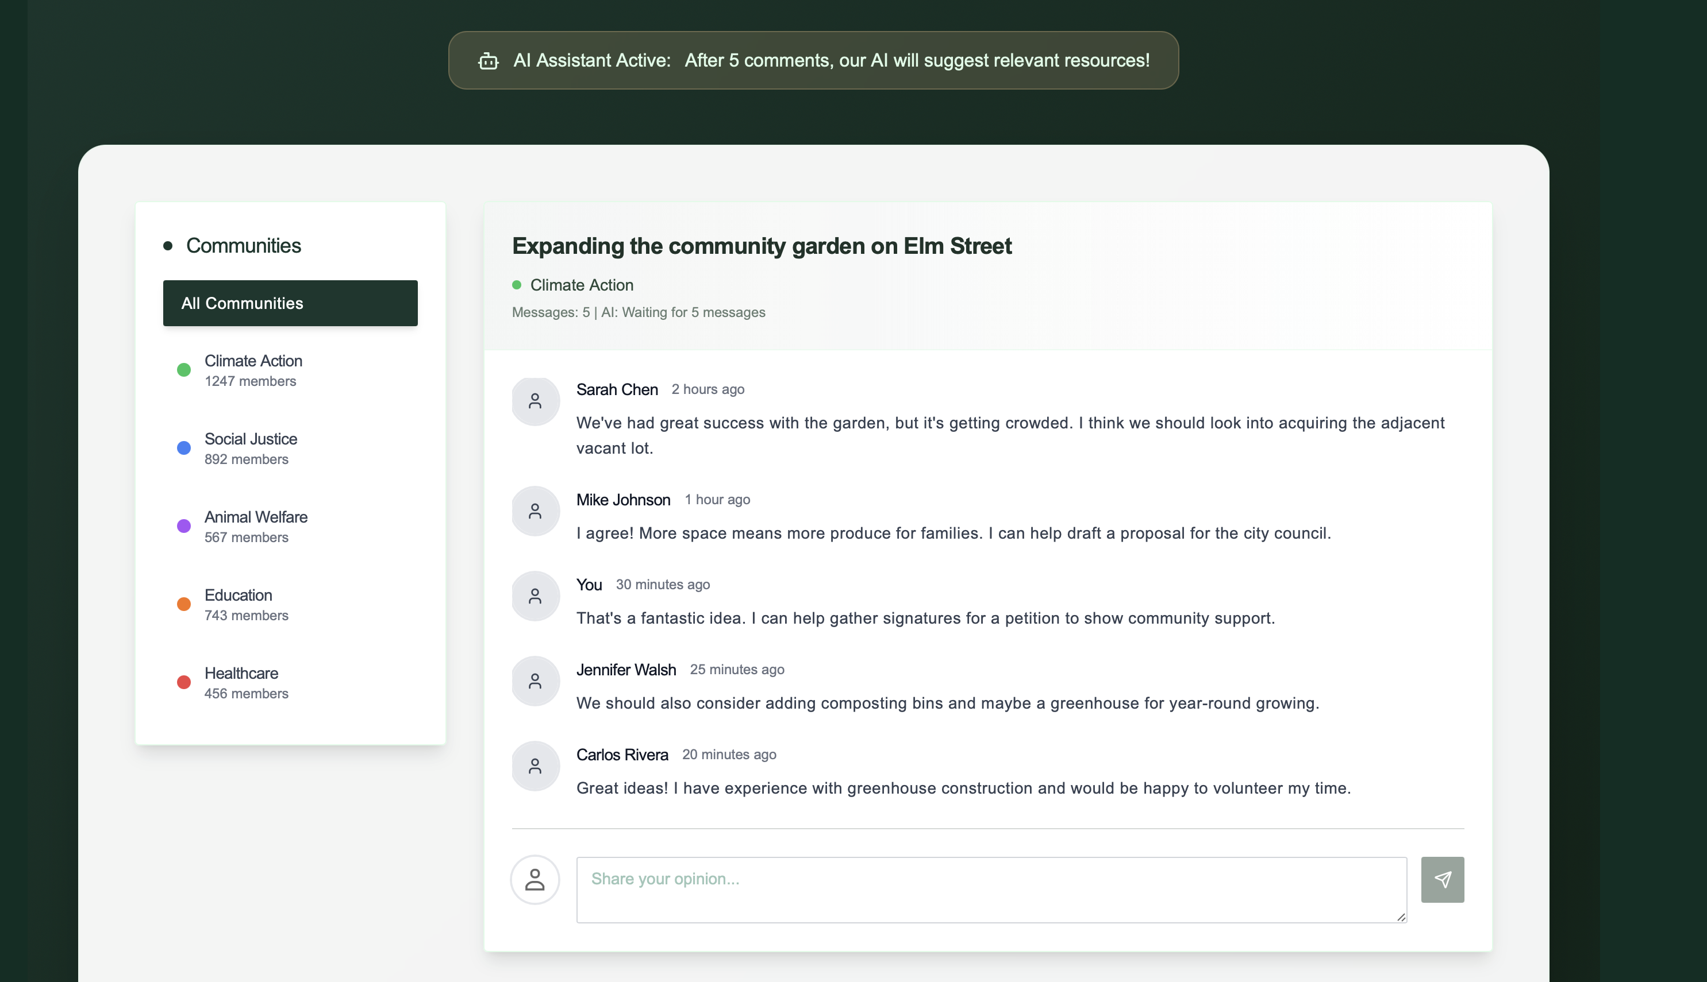Viewport: 1707px width, 982px height.
Task: Focus the Share your opinion text box
Action: pos(991,889)
